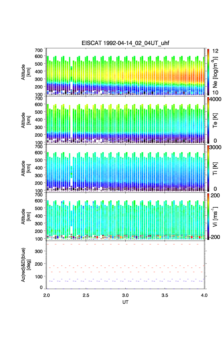
Task: Click the electron density Ne plot panel
Action: [x=125, y=72]
